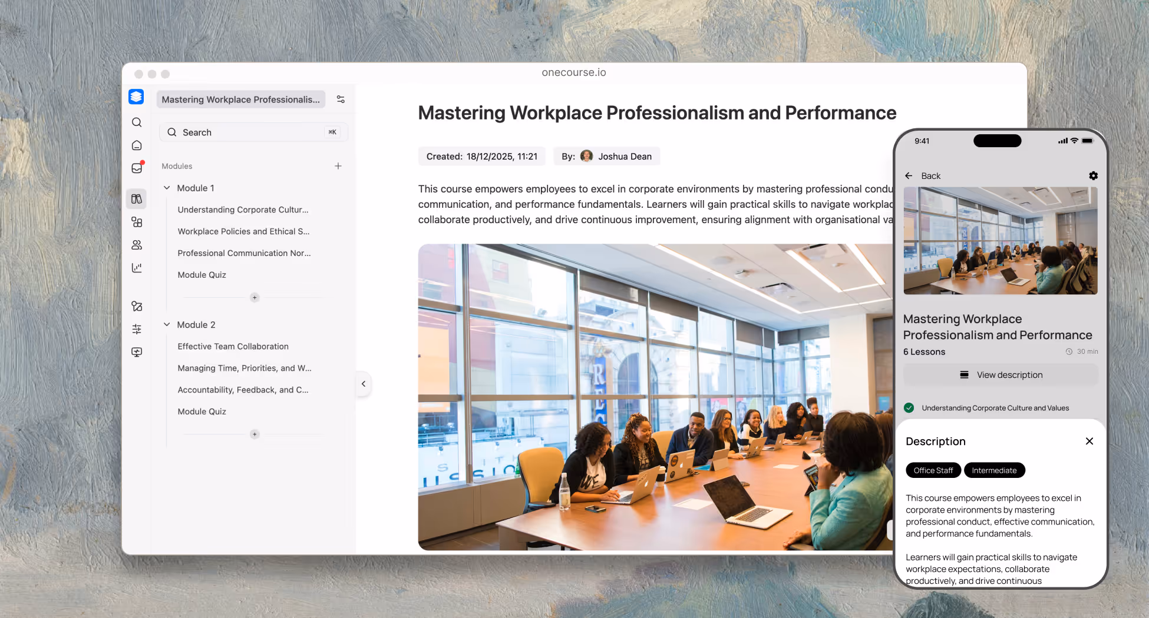This screenshot has height=618, width=1149.
Task: Select Workplace Policies and Ethical lesson
Action: [x=243, y=231]
